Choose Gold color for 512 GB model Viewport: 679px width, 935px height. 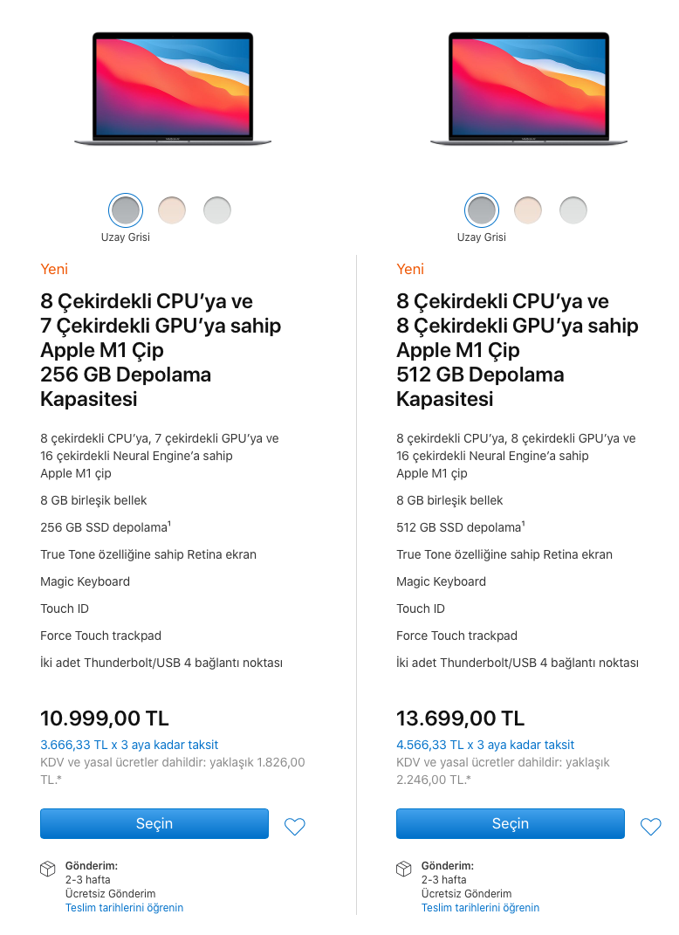(x=528, y=210)
